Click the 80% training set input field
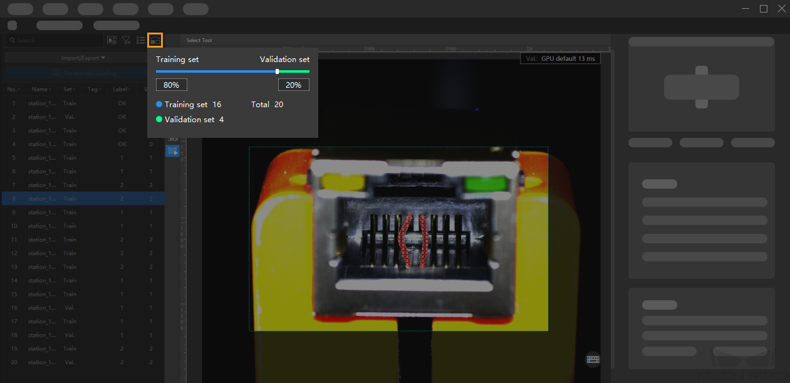 pyautogui.click(x=172, y=85)
